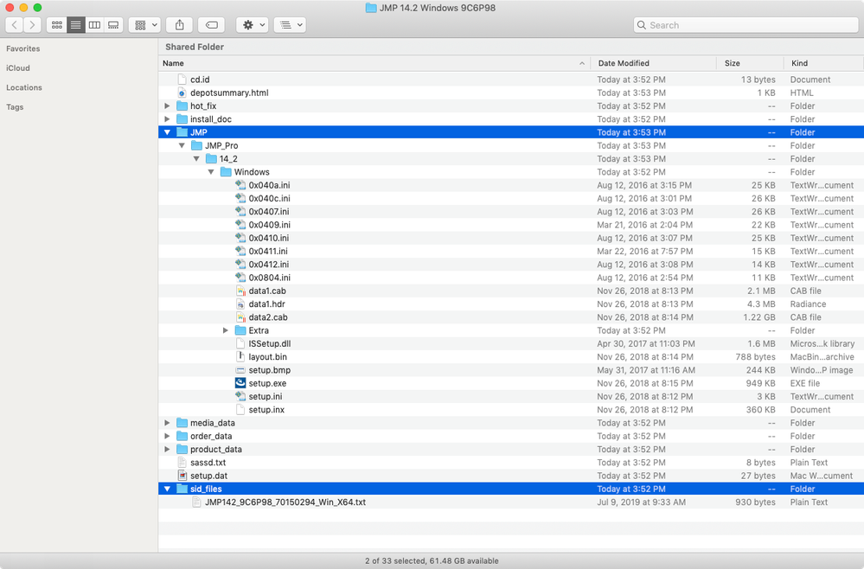Collapse the JMP folder
This screenshot has width=864, height=569.
[x=167, y=132]
